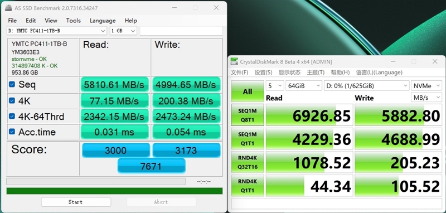The width and height of the screenshot is (446, 213).
Task: Run the SEQ1M Q1T1 test
Action: tap(248, 138)
